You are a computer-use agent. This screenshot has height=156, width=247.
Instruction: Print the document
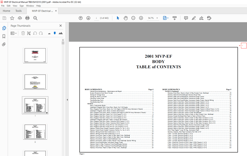point(27,18)
